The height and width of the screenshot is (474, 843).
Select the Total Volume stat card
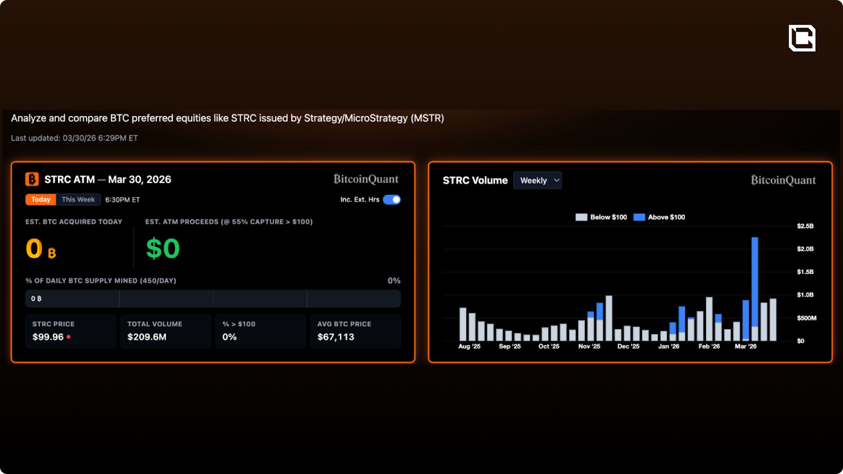(165, 331)
